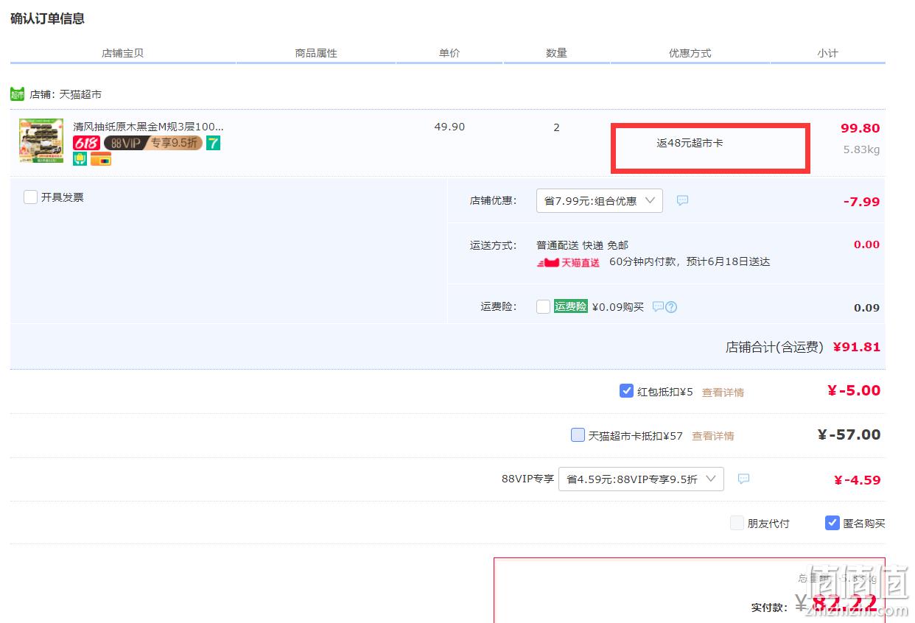Tick the 开具发票 invoice checkbox
Viewport: 915px width, 623px height.
[30, 197]
